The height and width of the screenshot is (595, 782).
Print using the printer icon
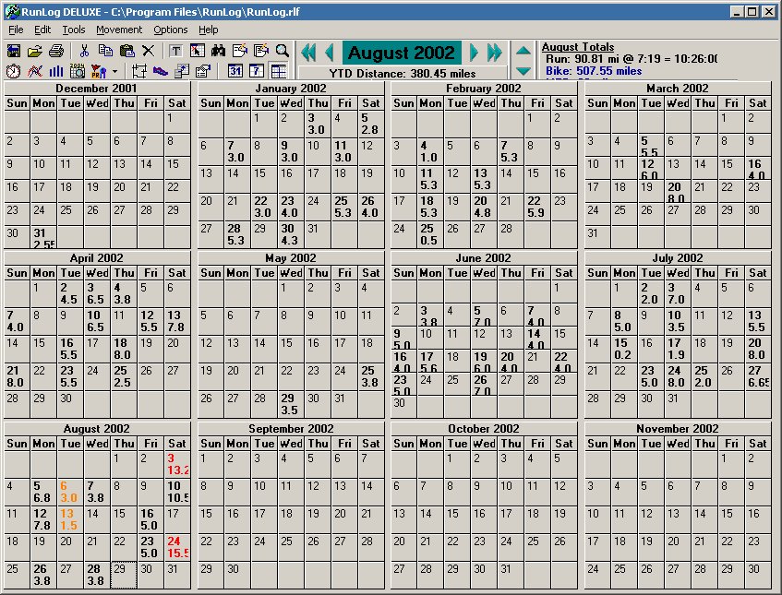click(56, 51)
